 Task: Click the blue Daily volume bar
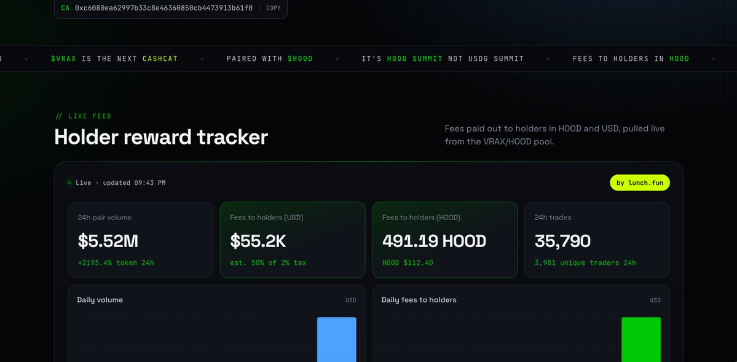tap(337, 339)
